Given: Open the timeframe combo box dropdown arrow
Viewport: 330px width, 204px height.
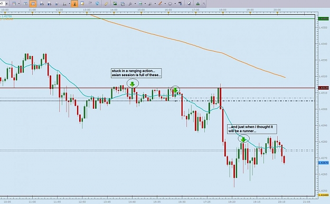Looking at the screenshot, I should pyautogui.click(x=6, y=4).
